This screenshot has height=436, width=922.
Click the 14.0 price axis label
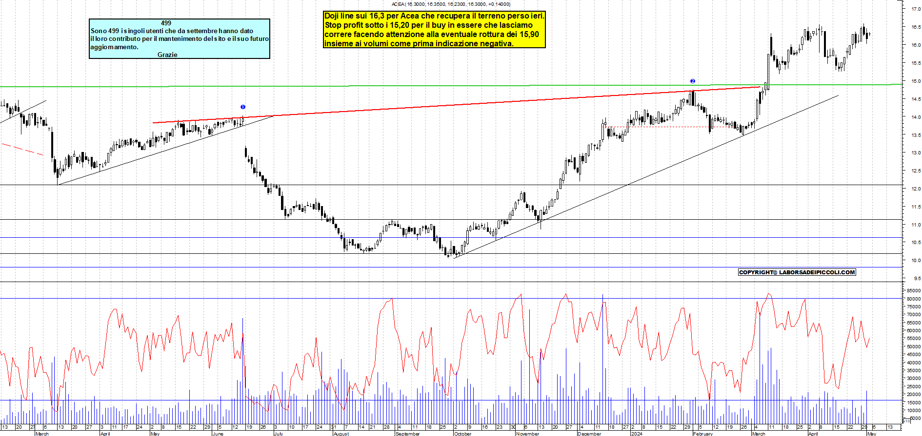tap(916, 117)
